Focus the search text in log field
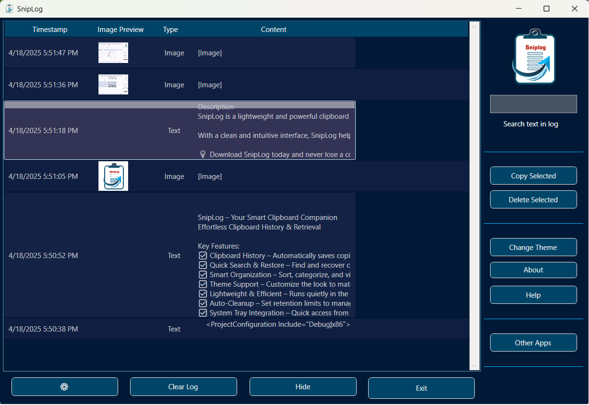 (534, 104)
